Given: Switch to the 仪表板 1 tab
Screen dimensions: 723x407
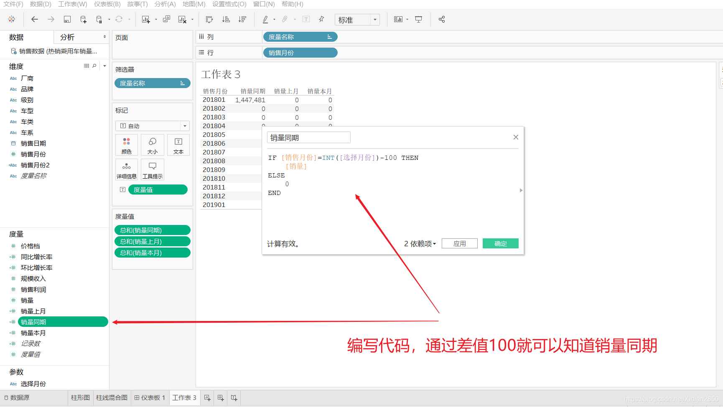Looking at the screenshot, I should click(x=150, y=397).
